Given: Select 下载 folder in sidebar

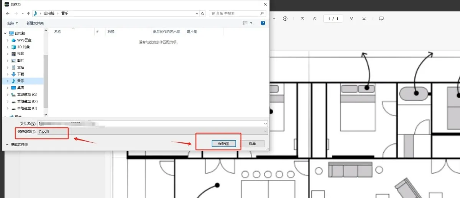Looking at the screenshot, I should coord(20,74).
